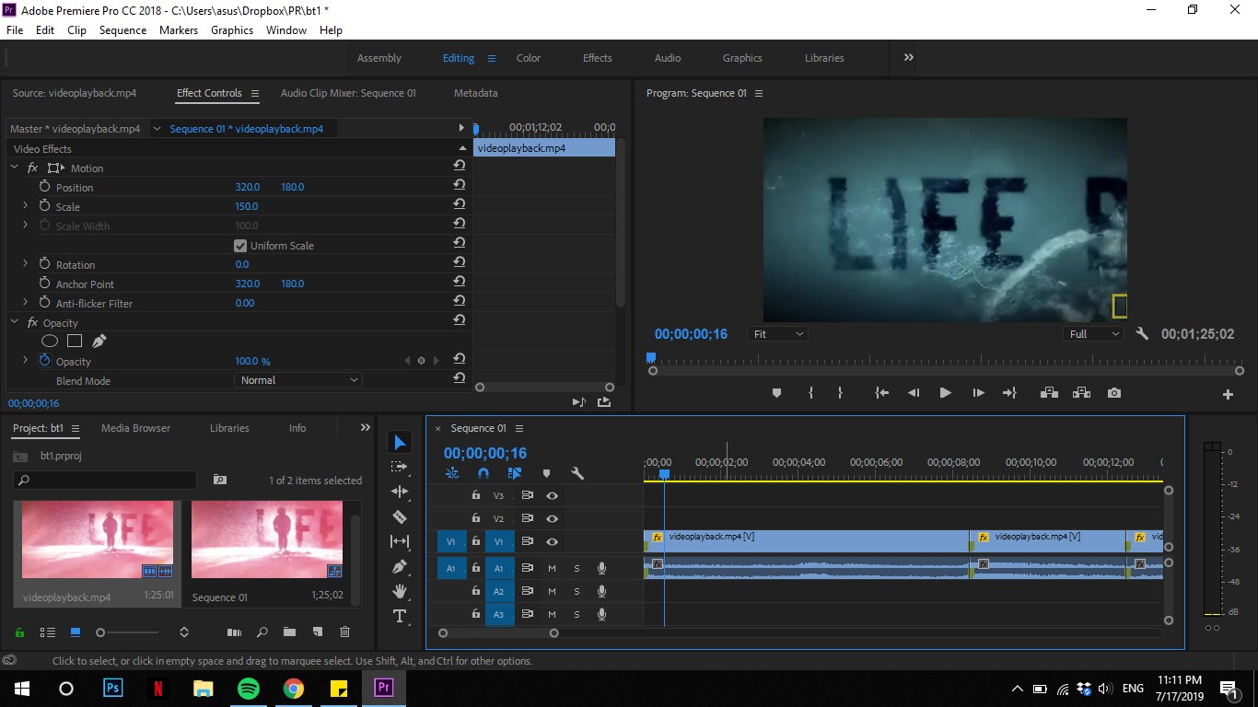
Task: Open the Sequence menu
Action: coord(122,30)
